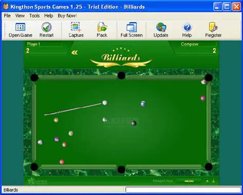
Task: Click the purple ball on the table
Action: pyautogui.click(x=57, y=139)
